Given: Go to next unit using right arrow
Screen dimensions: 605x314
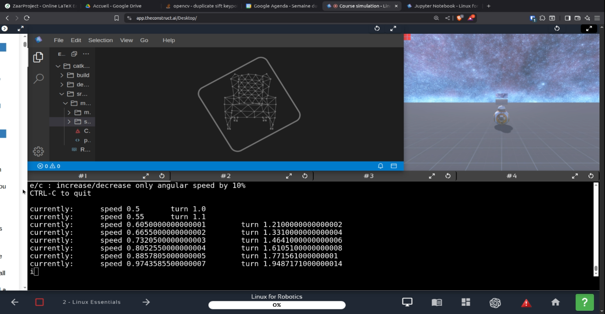Looking at the screenshot, I should click(x=146, y=302).
